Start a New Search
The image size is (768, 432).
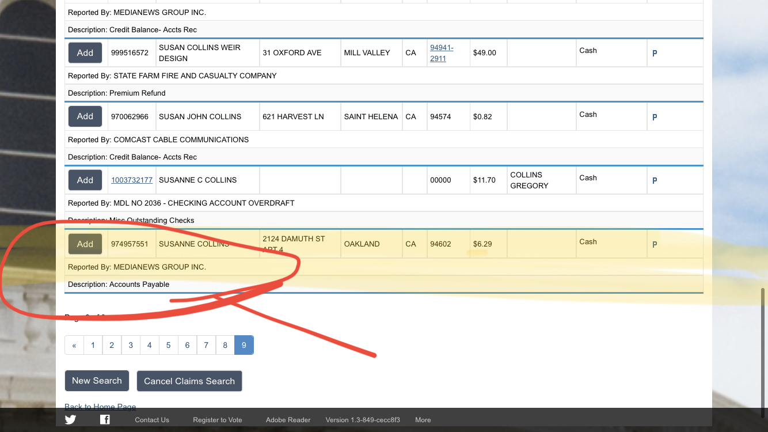coord(97,381)
